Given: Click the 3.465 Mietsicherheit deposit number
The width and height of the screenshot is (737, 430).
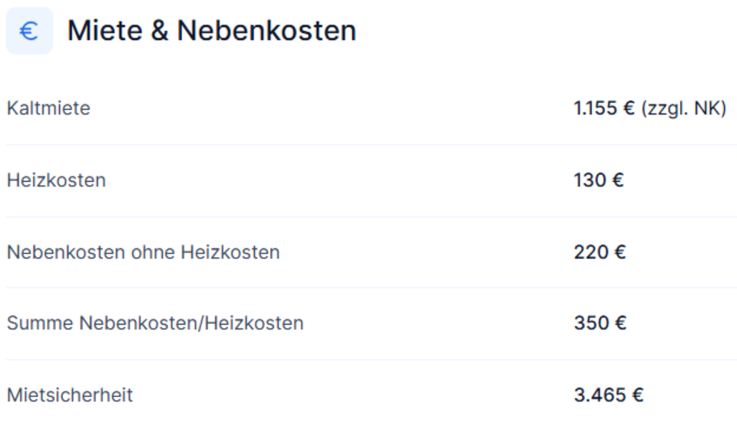Looking at the screenshot, I should (598, 395).
